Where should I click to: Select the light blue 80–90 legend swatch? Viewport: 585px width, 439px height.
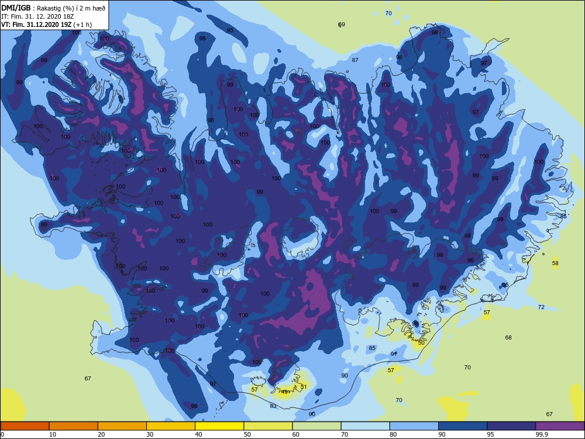[x=414, y=426]
